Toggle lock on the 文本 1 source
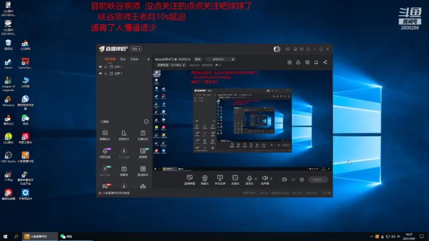This screenshot has height=241, width=429. pyautogui.click(x=106, y=66)
